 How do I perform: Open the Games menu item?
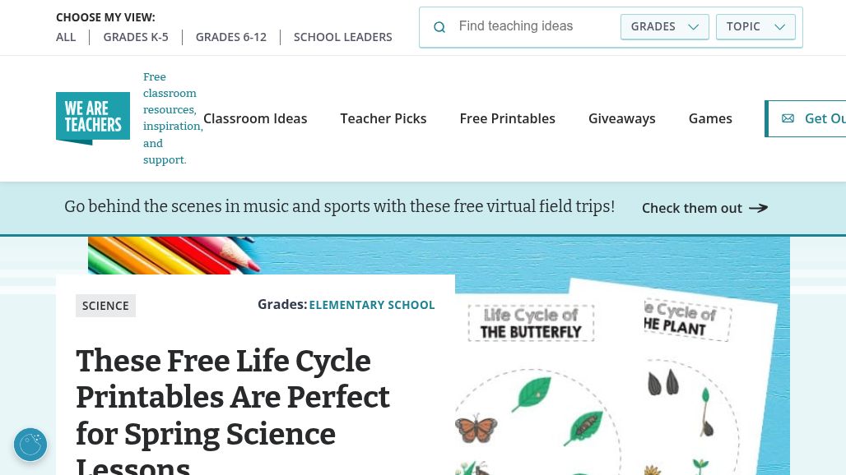[x=710, y=118]
